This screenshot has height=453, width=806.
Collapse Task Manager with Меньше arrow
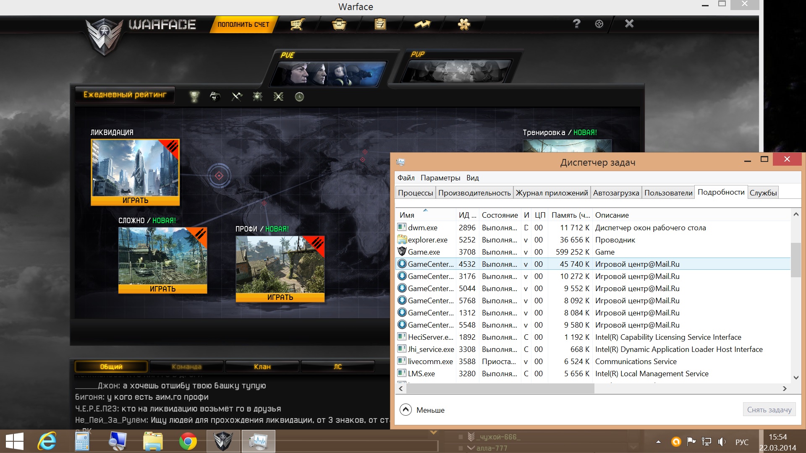406,410
